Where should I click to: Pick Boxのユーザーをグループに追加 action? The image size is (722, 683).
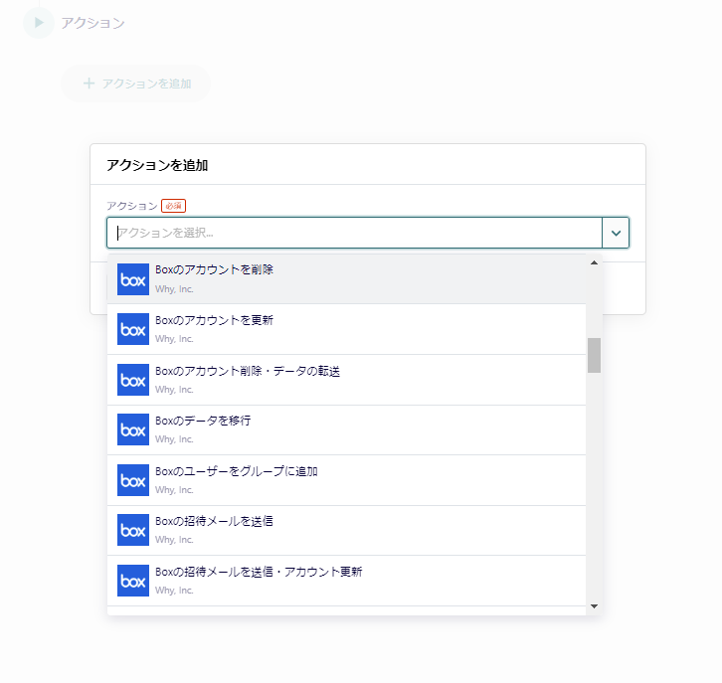tap(346, 480)
